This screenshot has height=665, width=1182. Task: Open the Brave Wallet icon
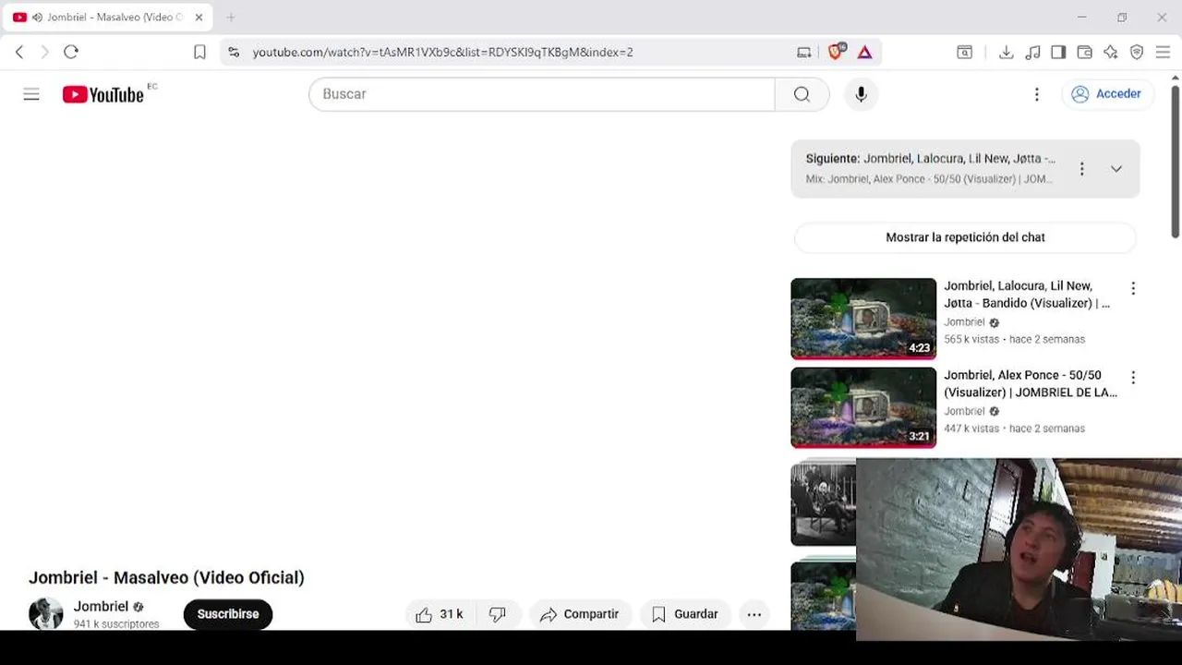(1084, 52)
